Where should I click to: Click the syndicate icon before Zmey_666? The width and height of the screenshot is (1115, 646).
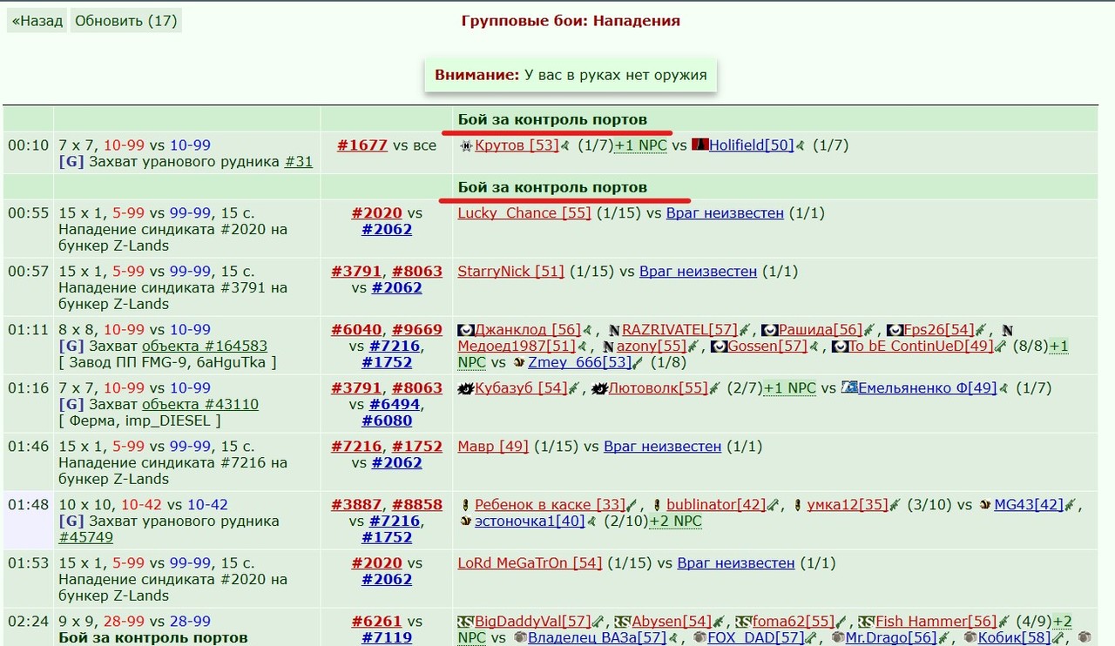point(519,362)
